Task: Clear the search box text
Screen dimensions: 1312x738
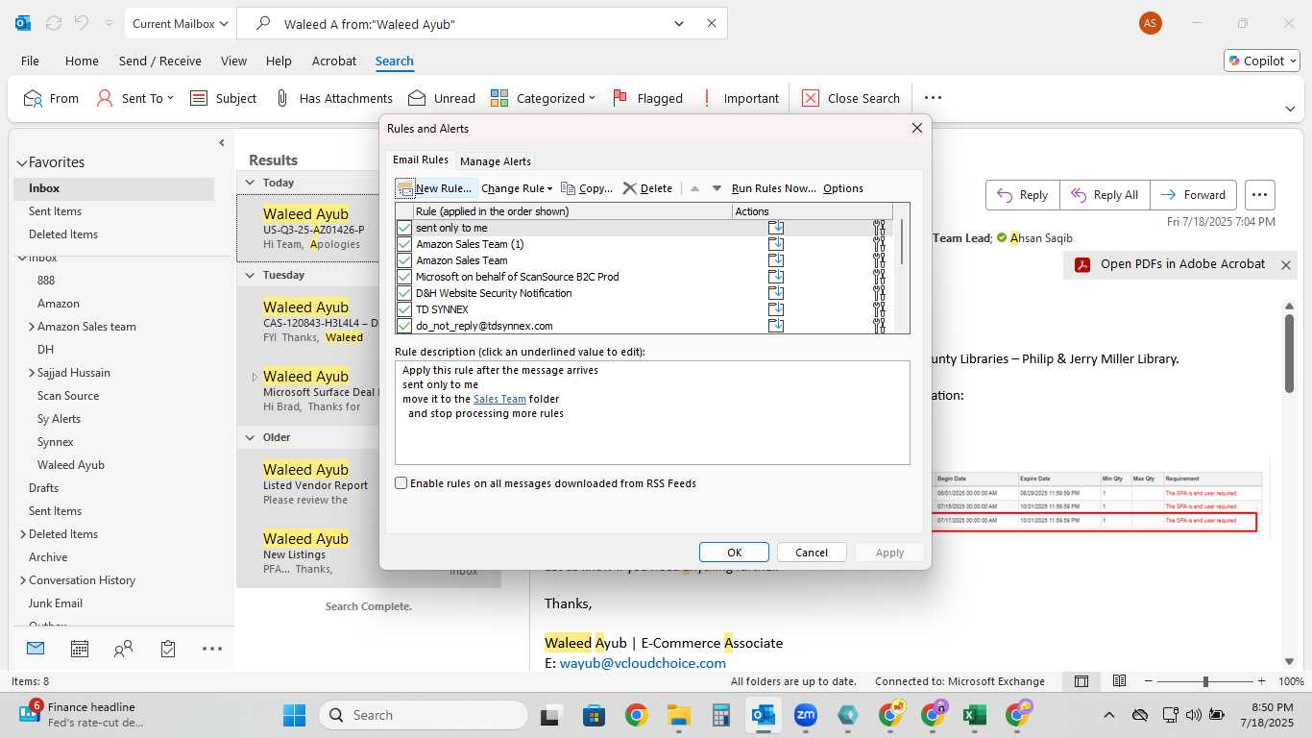Action: coord(712,23)
